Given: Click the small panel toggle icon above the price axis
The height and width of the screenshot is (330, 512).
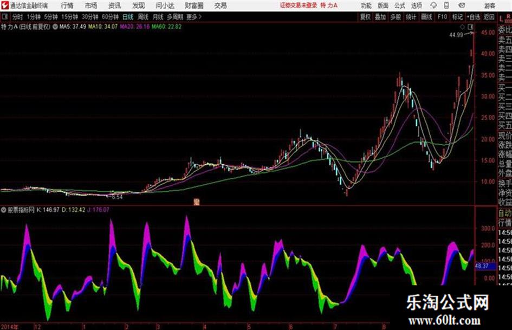Looking at the screenshot, I should (x=470, y=27).
